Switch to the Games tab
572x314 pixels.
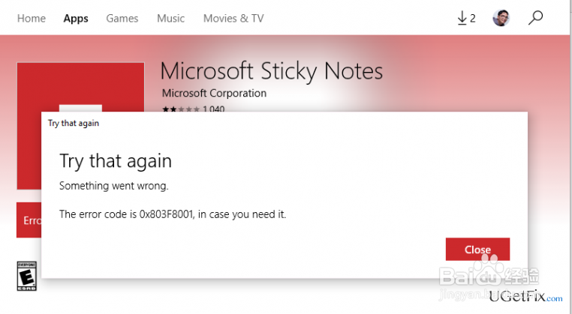coord(122,18)
